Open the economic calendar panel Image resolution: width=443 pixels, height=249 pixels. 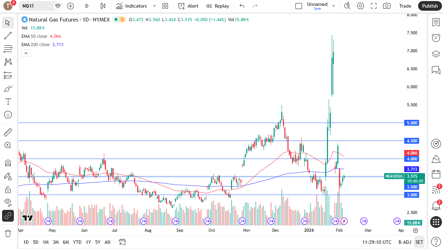[x=436, y=174]
